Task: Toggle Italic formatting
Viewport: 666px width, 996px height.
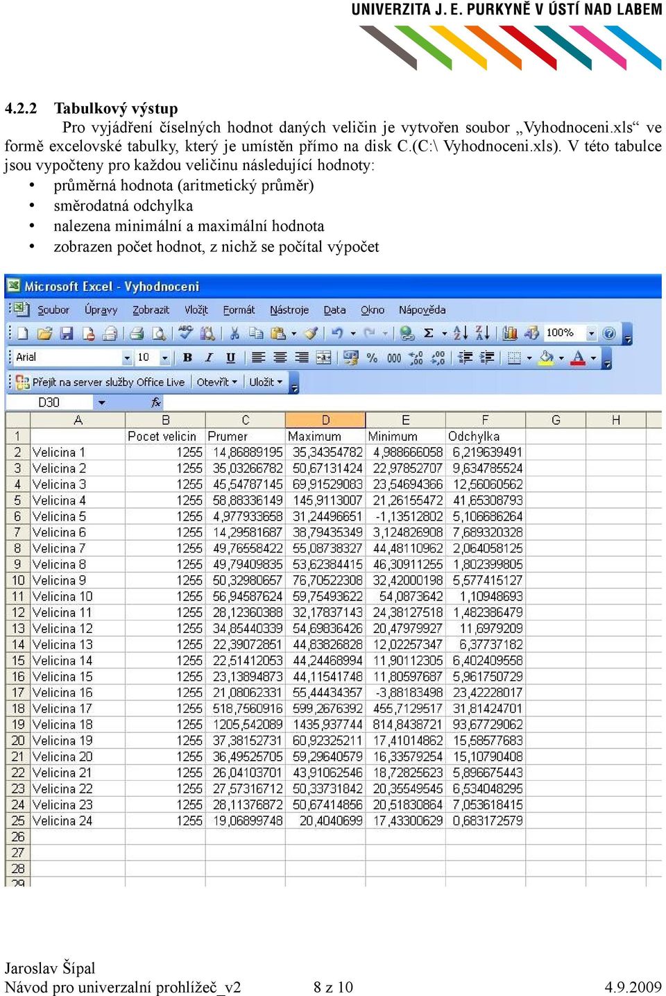Action: click(x=209, y=358)
